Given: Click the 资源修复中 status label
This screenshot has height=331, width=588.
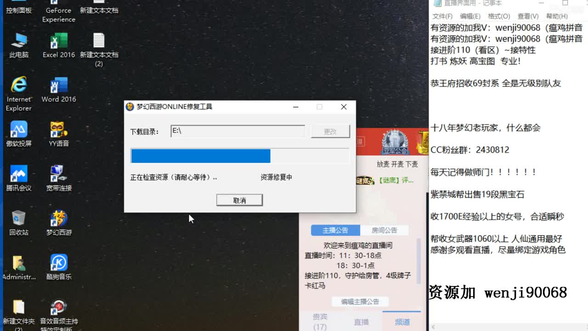Looking at the screenshot, I should pyautogui.click(x=276, y=177).
